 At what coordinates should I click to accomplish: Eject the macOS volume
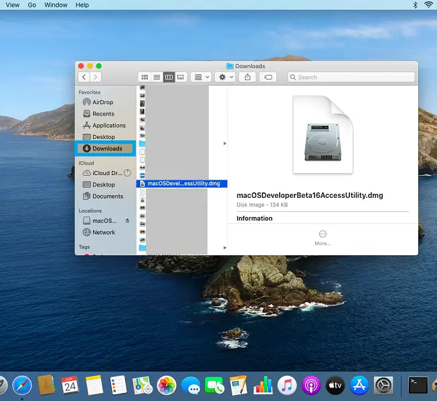pos(127,221)
